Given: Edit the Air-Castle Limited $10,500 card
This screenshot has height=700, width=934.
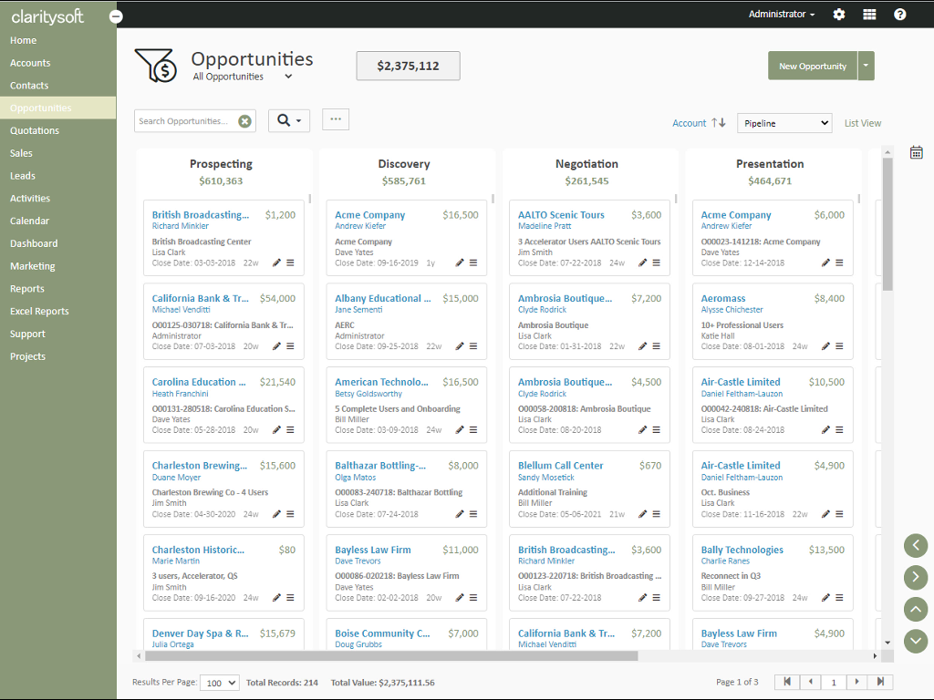Looking at the screenshot, I should tap(825, 430).
